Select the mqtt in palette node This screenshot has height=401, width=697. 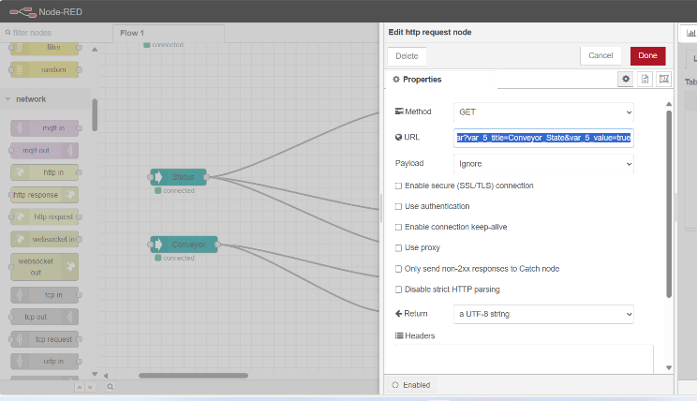[44, 128]
